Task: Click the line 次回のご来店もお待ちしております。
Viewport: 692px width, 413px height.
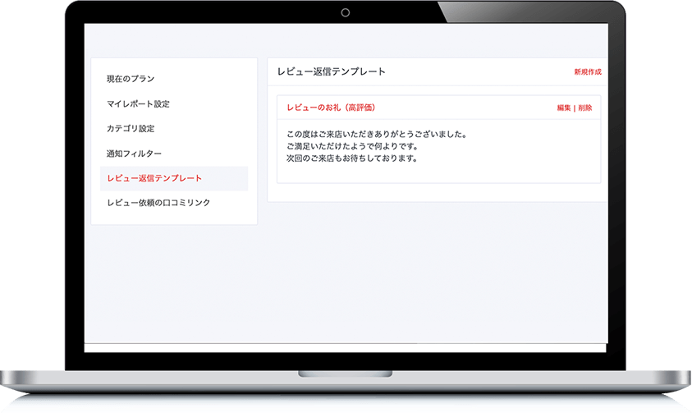Action: click(352, 158)
